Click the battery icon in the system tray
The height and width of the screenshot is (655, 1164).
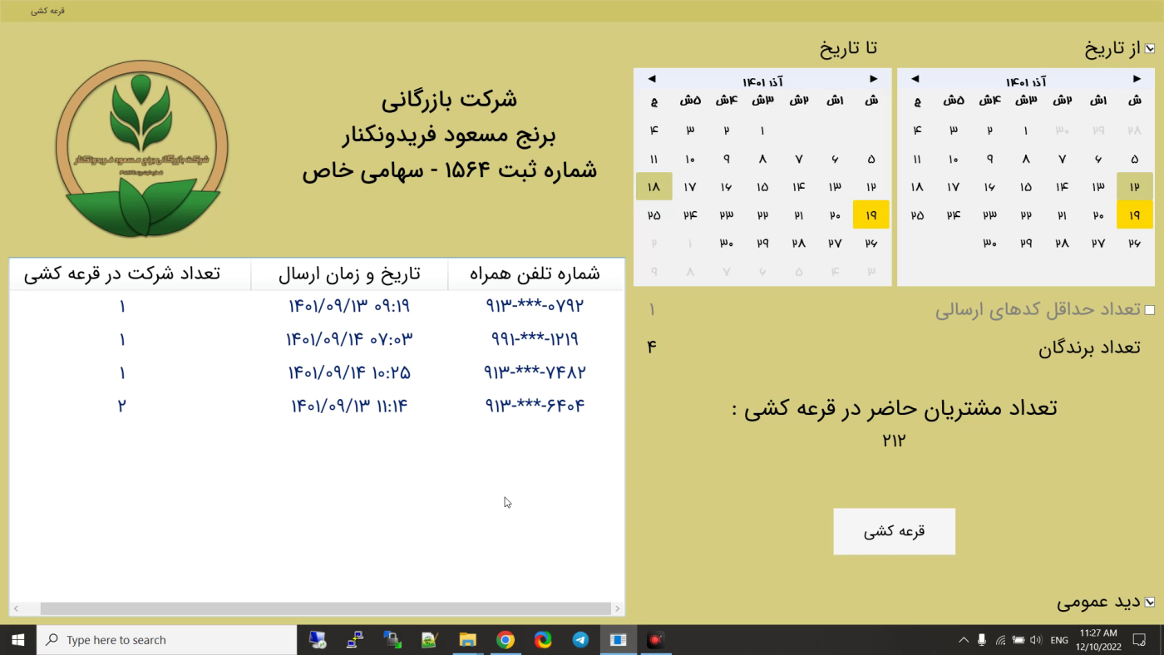1018,640
